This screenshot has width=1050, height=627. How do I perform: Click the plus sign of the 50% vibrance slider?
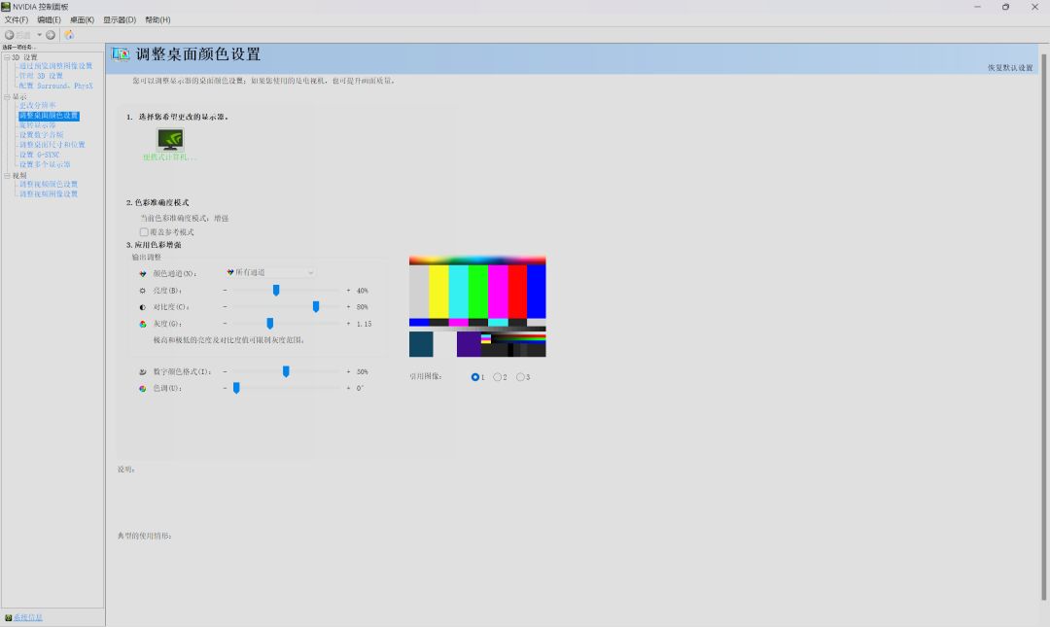[x=348, y=371]
